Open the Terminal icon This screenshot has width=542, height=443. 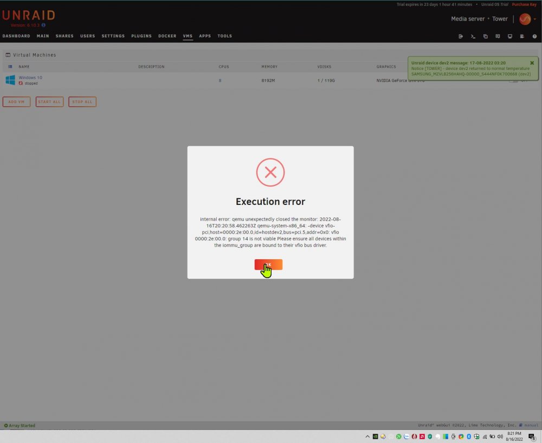pyautogui.click(x=473, y=36)
